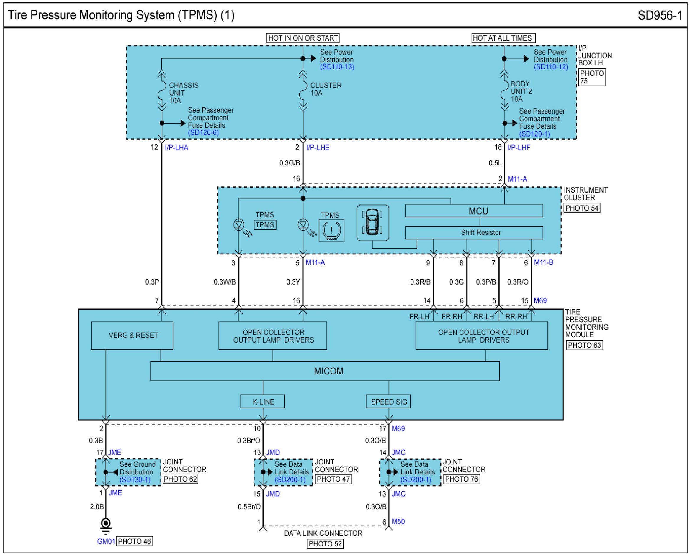
Task: Click the tire pressure warning icon
Action: pyautogui.click(x=331, y=230)
